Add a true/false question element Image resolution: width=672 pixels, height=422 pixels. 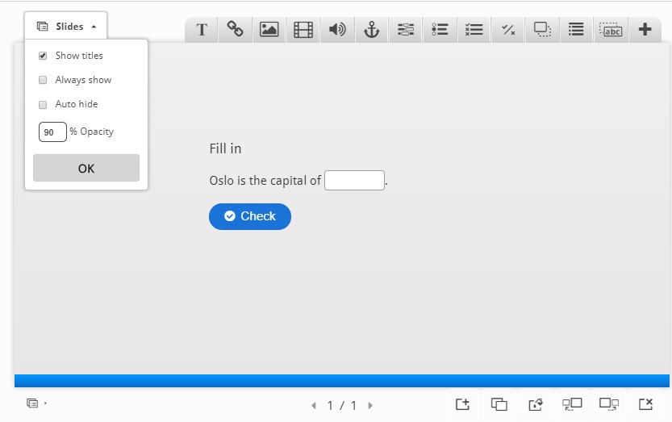point(508,30)
